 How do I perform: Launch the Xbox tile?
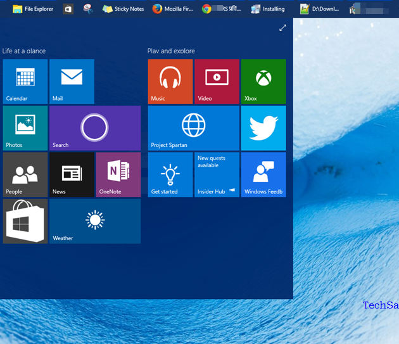[263, 82]
